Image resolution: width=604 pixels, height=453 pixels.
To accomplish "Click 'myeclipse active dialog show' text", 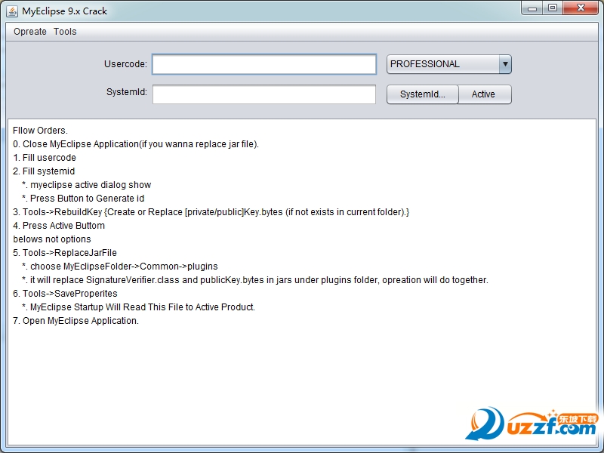I will point(91,185).
